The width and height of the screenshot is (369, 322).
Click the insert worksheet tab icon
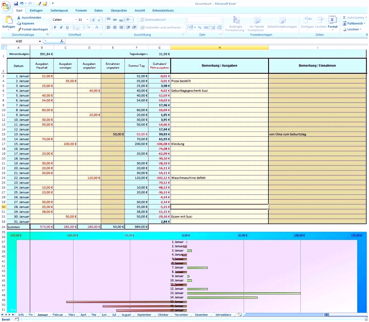pyautogui.click(x=240, y=315)
